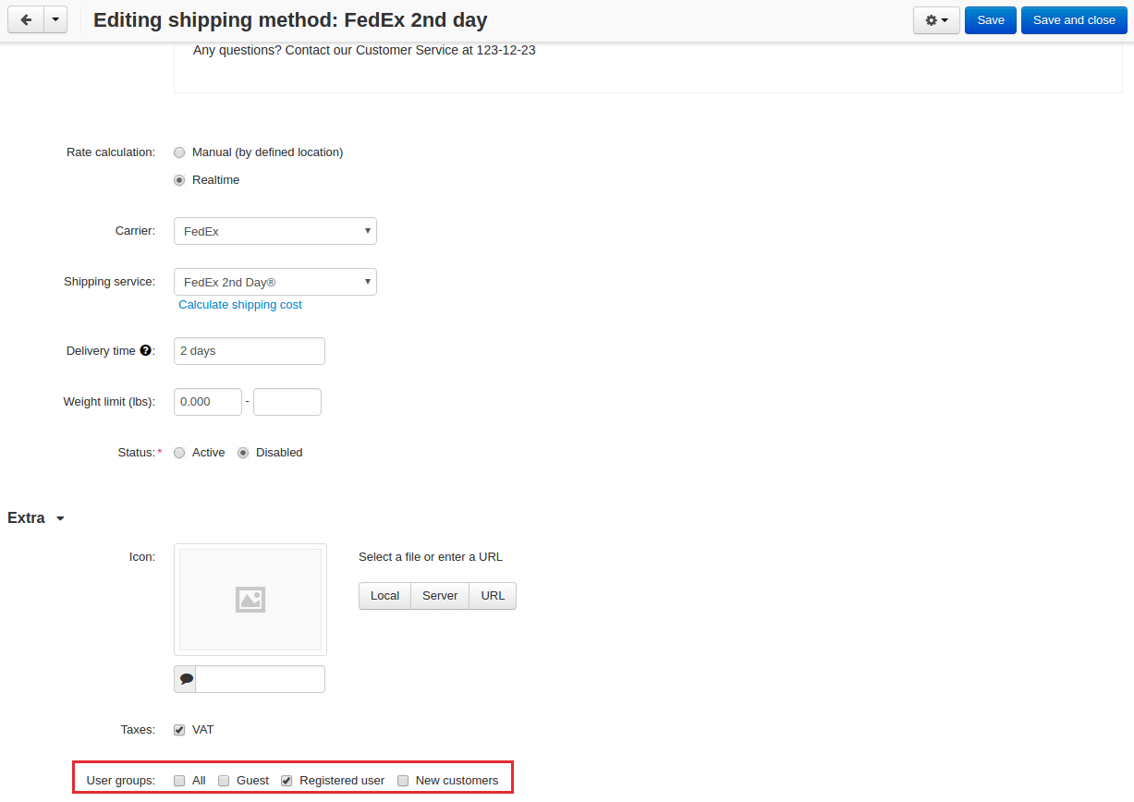Open the gear settings menu
This screenshot has height=802, width=1134.
click(936, 20)
